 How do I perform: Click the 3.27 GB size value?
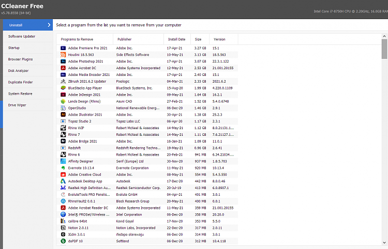(x=200, y=48)
